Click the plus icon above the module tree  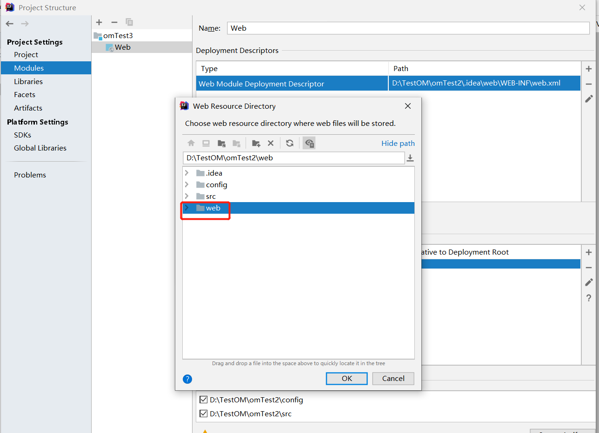click(99, 22)
